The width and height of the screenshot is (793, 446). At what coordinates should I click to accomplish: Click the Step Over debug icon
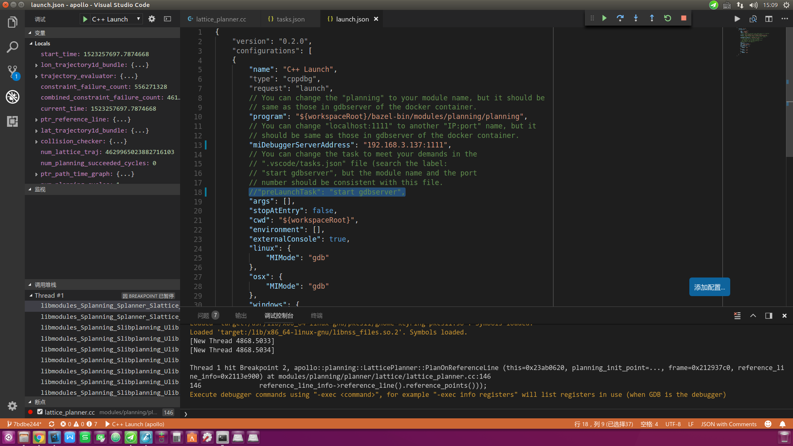click(620, 18)
